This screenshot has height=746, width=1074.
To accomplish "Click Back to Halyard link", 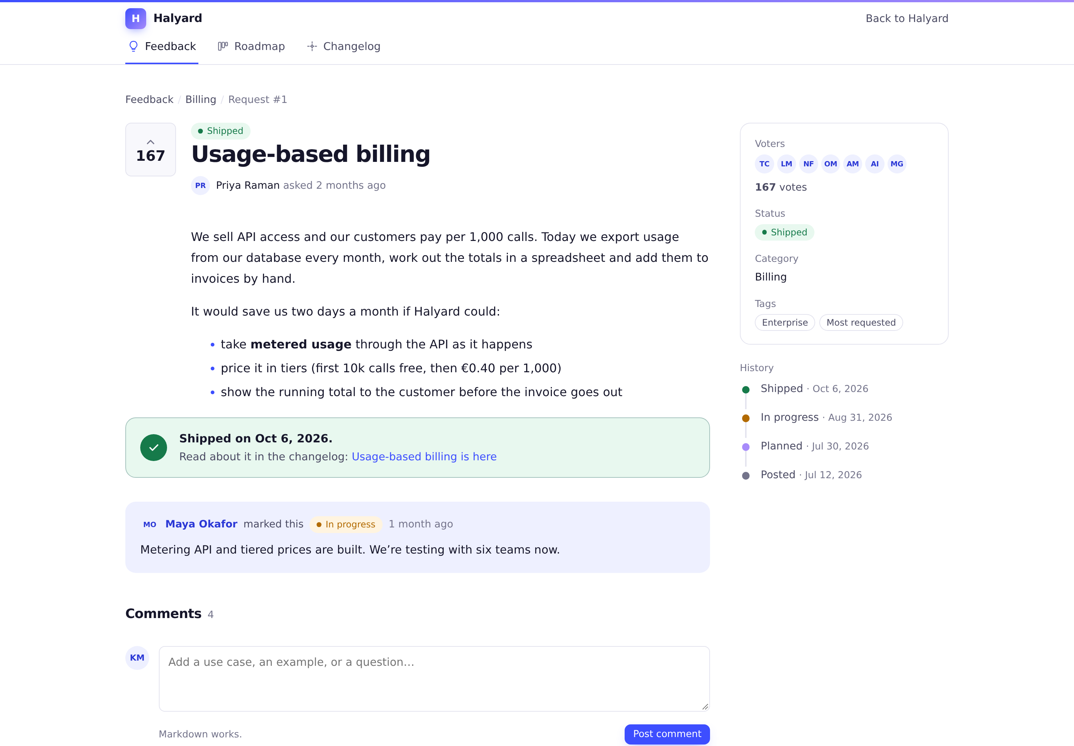I will (x=907, y=18).
